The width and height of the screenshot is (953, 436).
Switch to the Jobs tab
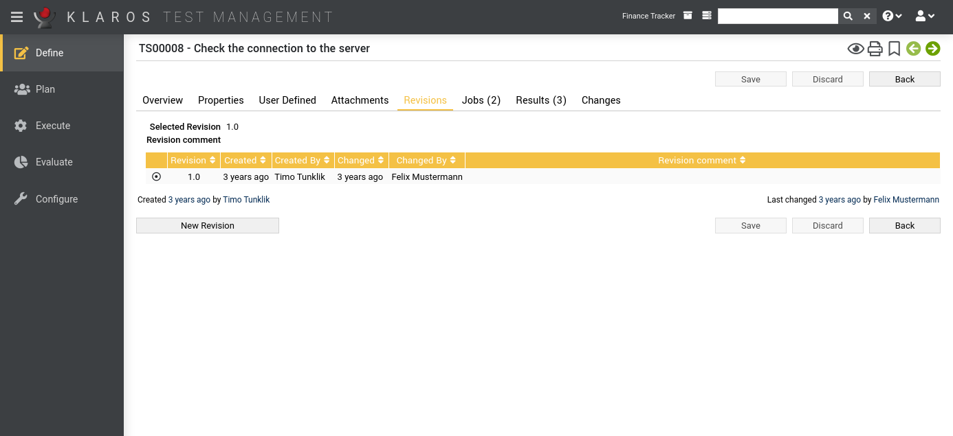[x=481, y=100]
